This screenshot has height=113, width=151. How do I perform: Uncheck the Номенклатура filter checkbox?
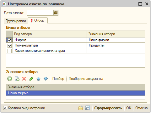pyautogui.click(x=9, y=46)
